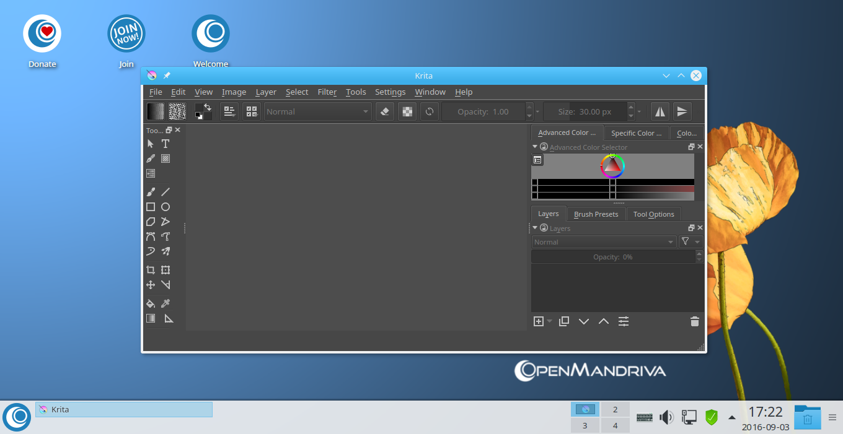The image size is (843, 434).
Task: Open the layer filter dropdown
Action: 691,242
